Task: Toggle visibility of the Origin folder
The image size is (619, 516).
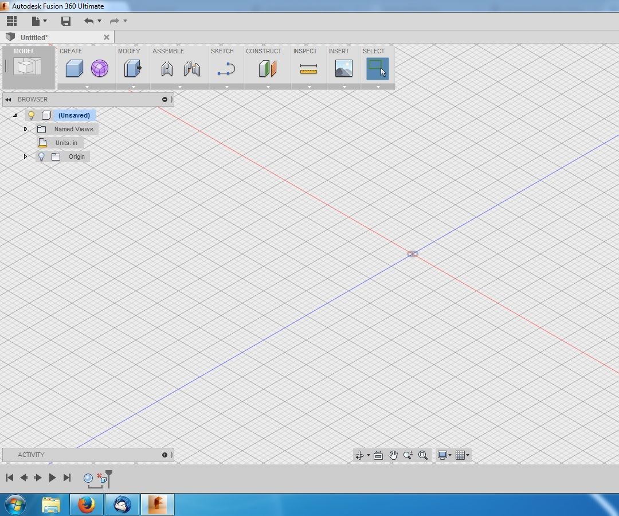Action: (41, 157)
